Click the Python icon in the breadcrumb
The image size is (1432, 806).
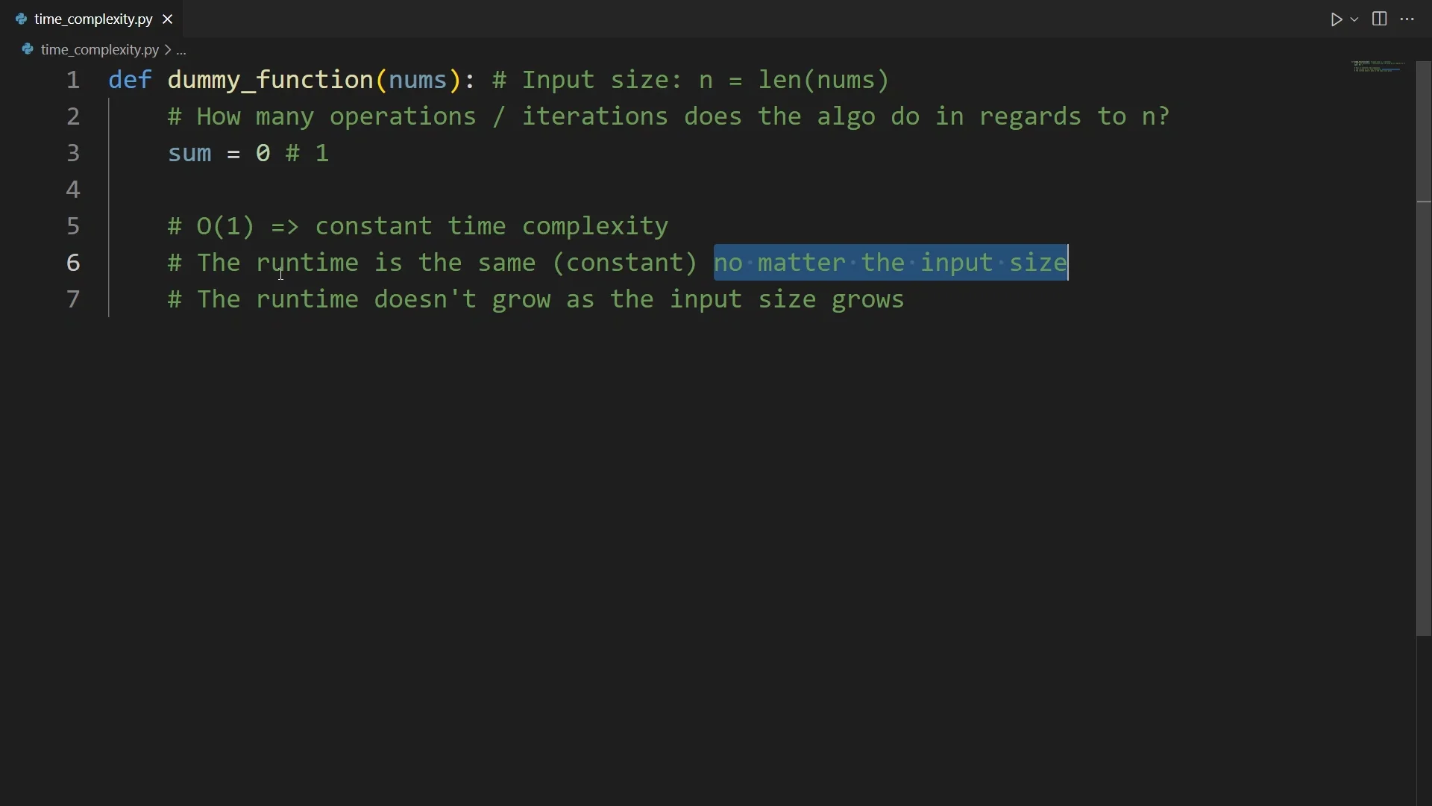[28, 50]
